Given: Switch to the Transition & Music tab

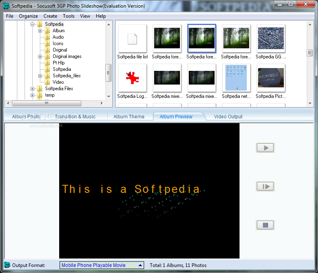Looking at the screenshot, I should click(x=75, y=117).
